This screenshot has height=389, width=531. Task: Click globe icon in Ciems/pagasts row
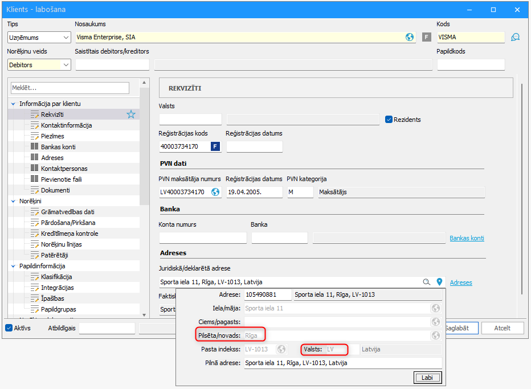coord(435,322)
